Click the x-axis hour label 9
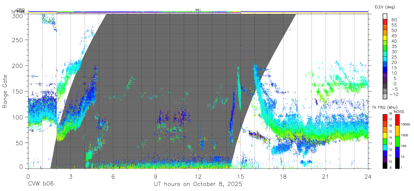Image resolution: width=414 pixels, height=191 pixels. pos(155,177)
